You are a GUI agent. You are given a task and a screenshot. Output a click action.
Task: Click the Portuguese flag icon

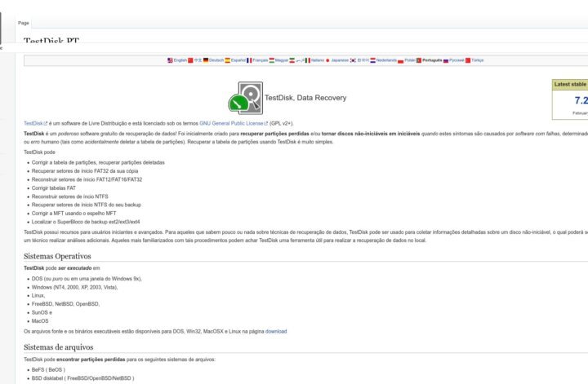tap(419, 60)
